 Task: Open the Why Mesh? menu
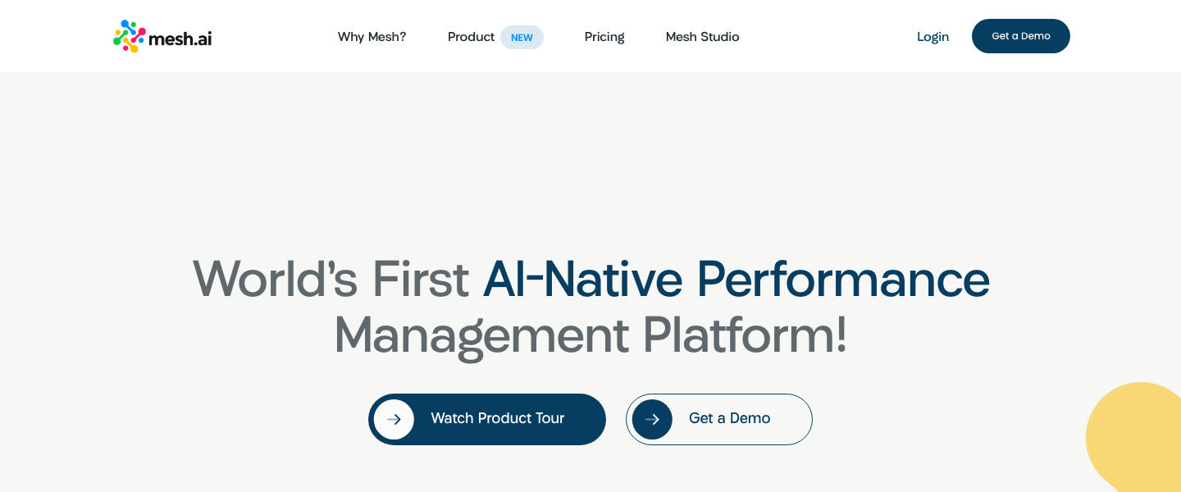372,37
